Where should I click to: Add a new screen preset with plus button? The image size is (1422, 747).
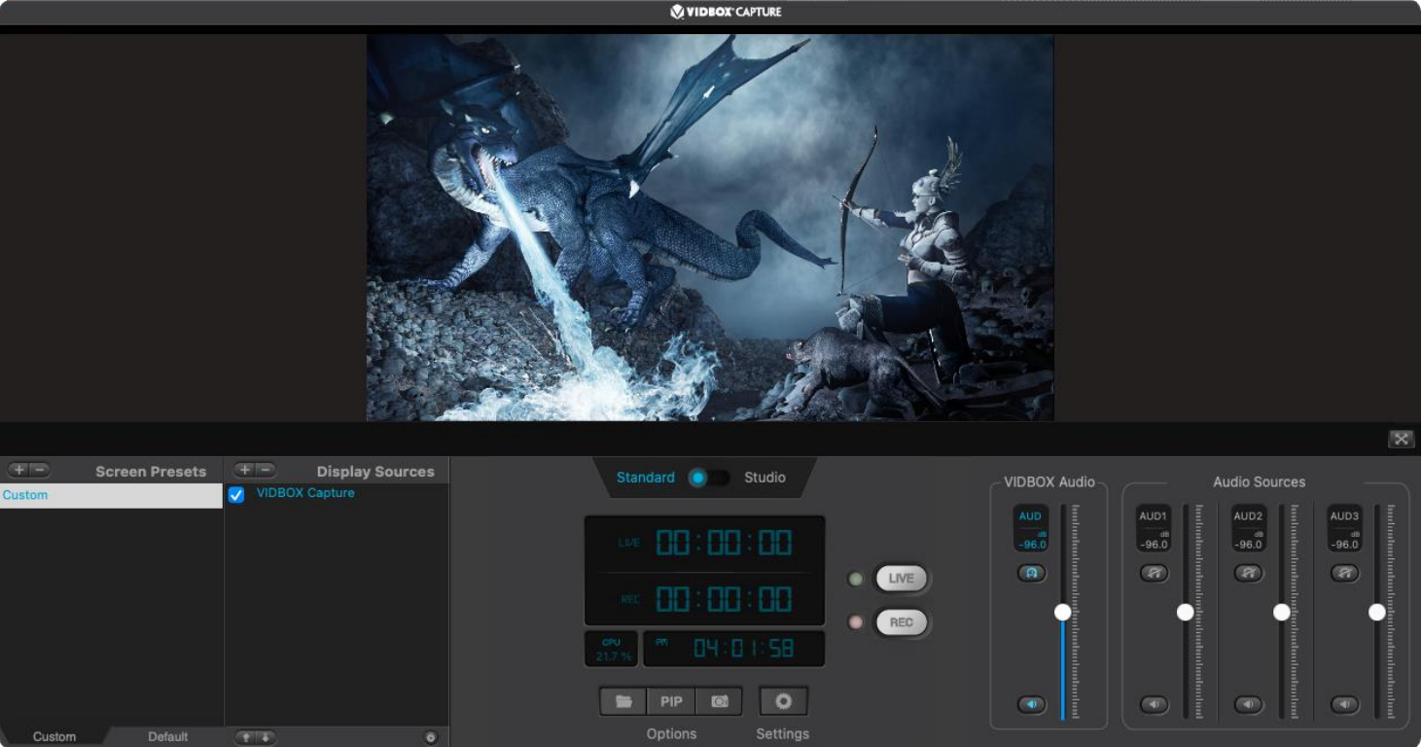[18, 470]
